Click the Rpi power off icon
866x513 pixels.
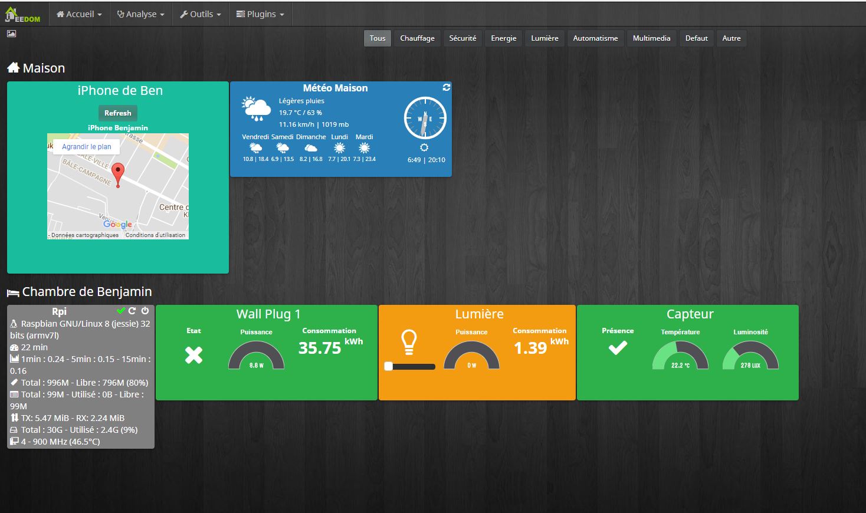[145, 311]
